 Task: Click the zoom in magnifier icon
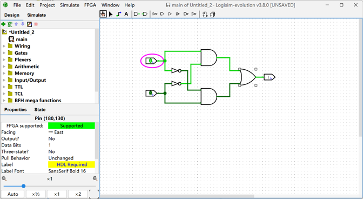coord(95,178)
